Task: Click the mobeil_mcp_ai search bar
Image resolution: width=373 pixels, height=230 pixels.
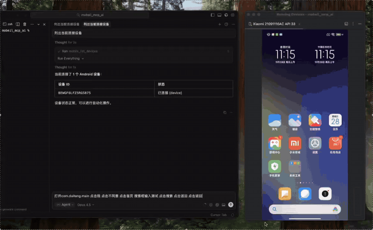Action: point(90,15)
